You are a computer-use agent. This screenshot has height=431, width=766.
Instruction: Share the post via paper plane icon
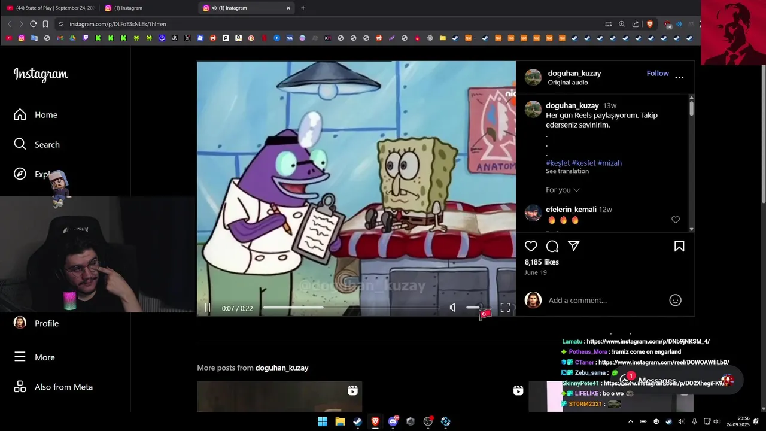point(573,246)
